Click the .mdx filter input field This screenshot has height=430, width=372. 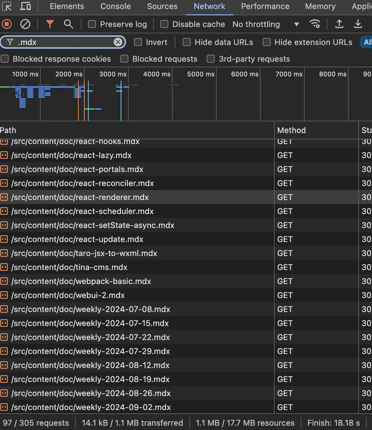click(x=63, y=42)
